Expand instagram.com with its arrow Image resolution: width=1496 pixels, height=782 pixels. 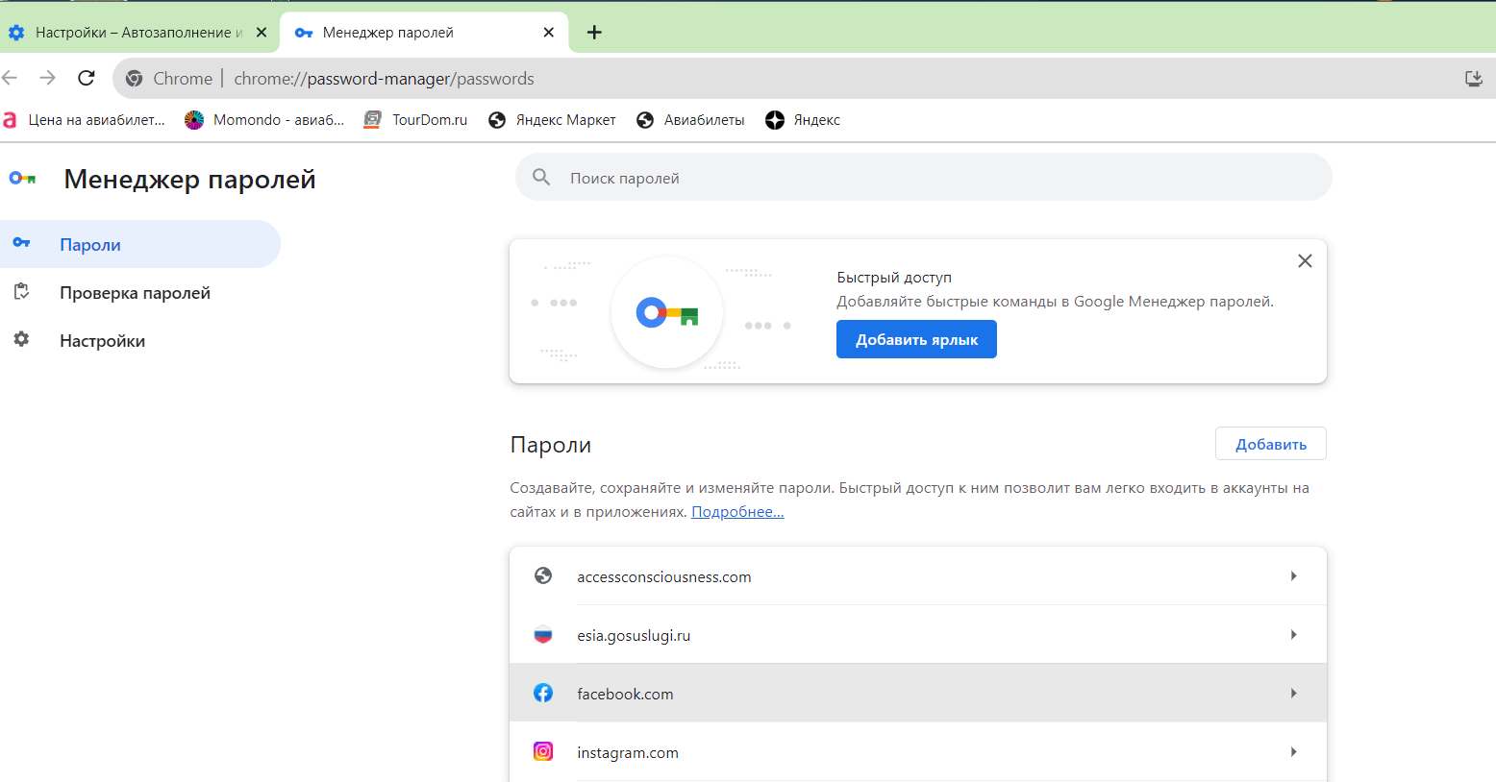1293,752
